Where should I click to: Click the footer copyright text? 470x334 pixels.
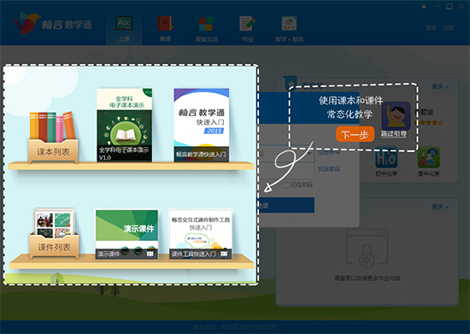(235, 327)
